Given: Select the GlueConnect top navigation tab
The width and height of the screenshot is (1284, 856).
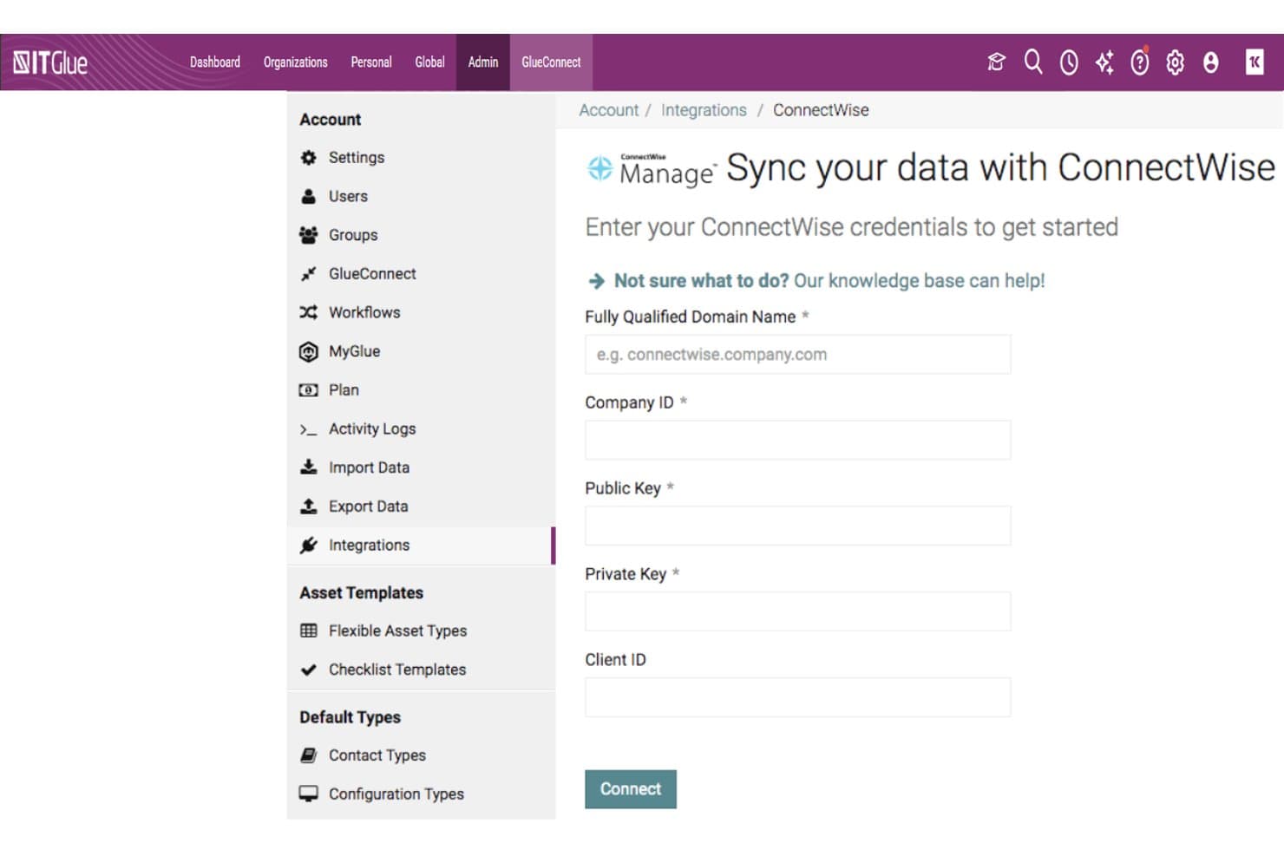Looking at the screenshot, I should 551,62.
